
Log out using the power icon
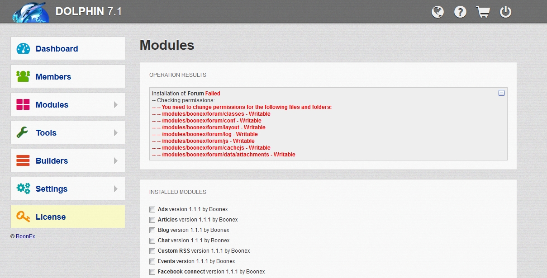click(x=505, y=12)
